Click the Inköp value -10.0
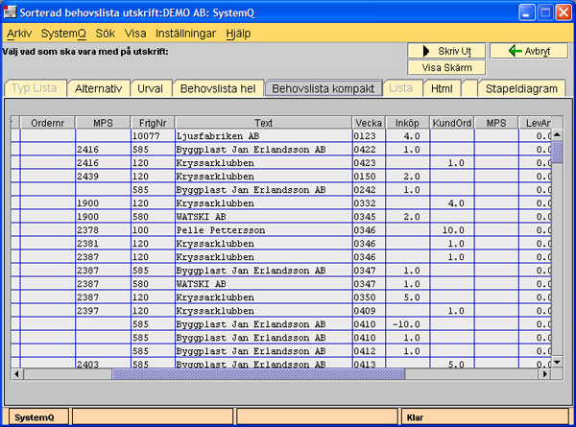This screenshot has height=427, width=576. 407,324
